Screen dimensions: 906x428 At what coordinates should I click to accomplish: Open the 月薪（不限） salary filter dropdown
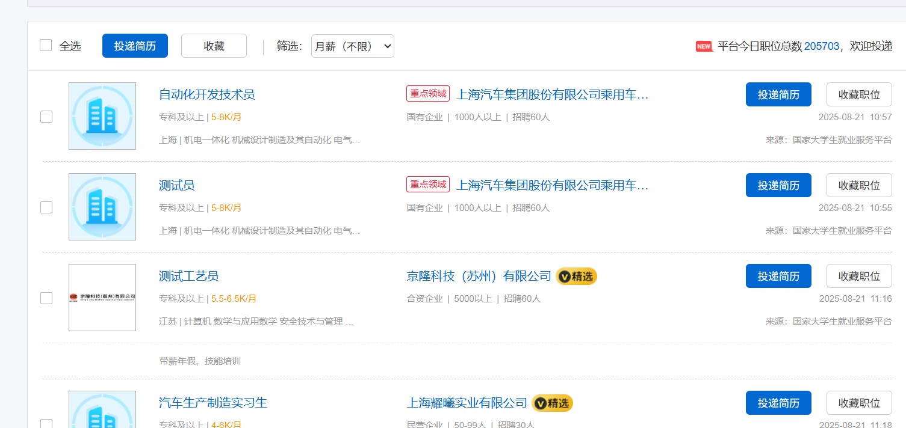[352, 46]
